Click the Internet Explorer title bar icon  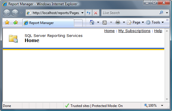coord(5,4)
